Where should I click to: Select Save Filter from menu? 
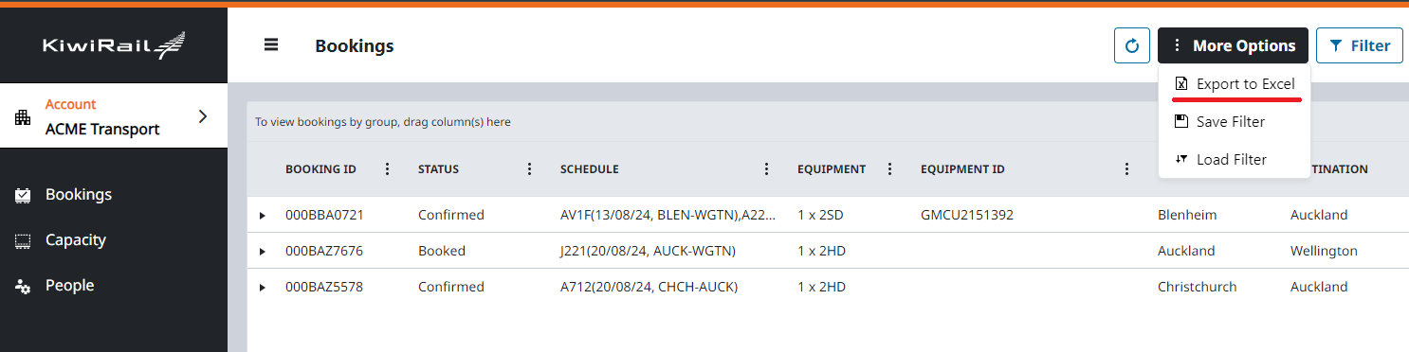(1235, 122)
